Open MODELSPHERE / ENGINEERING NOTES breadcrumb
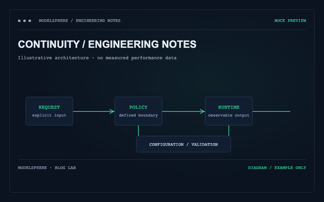Screen dimensions: 324x202 click(80, 21)
